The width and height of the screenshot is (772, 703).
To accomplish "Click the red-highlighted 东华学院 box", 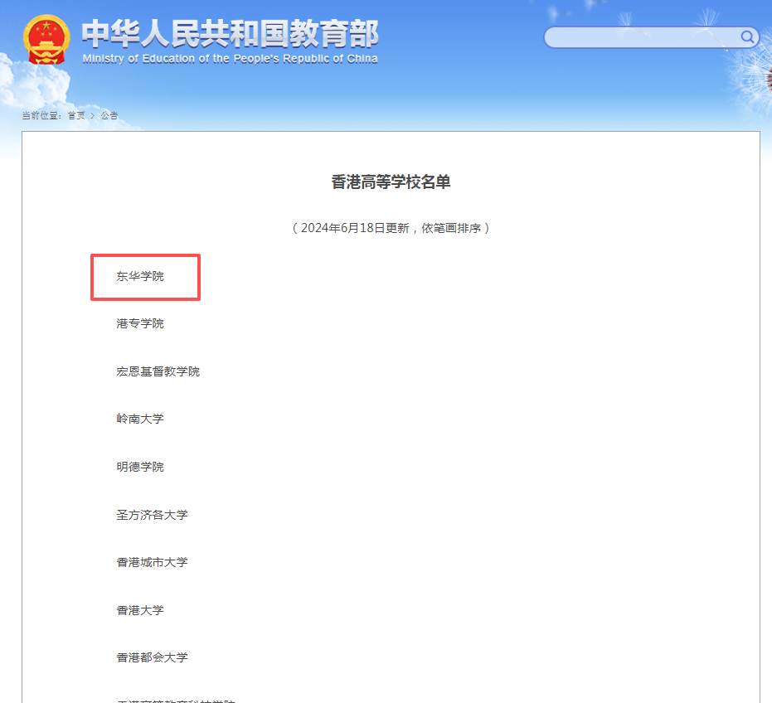I will (x=145, y=277).
